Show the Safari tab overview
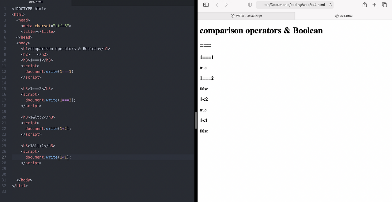 point(384,5)
